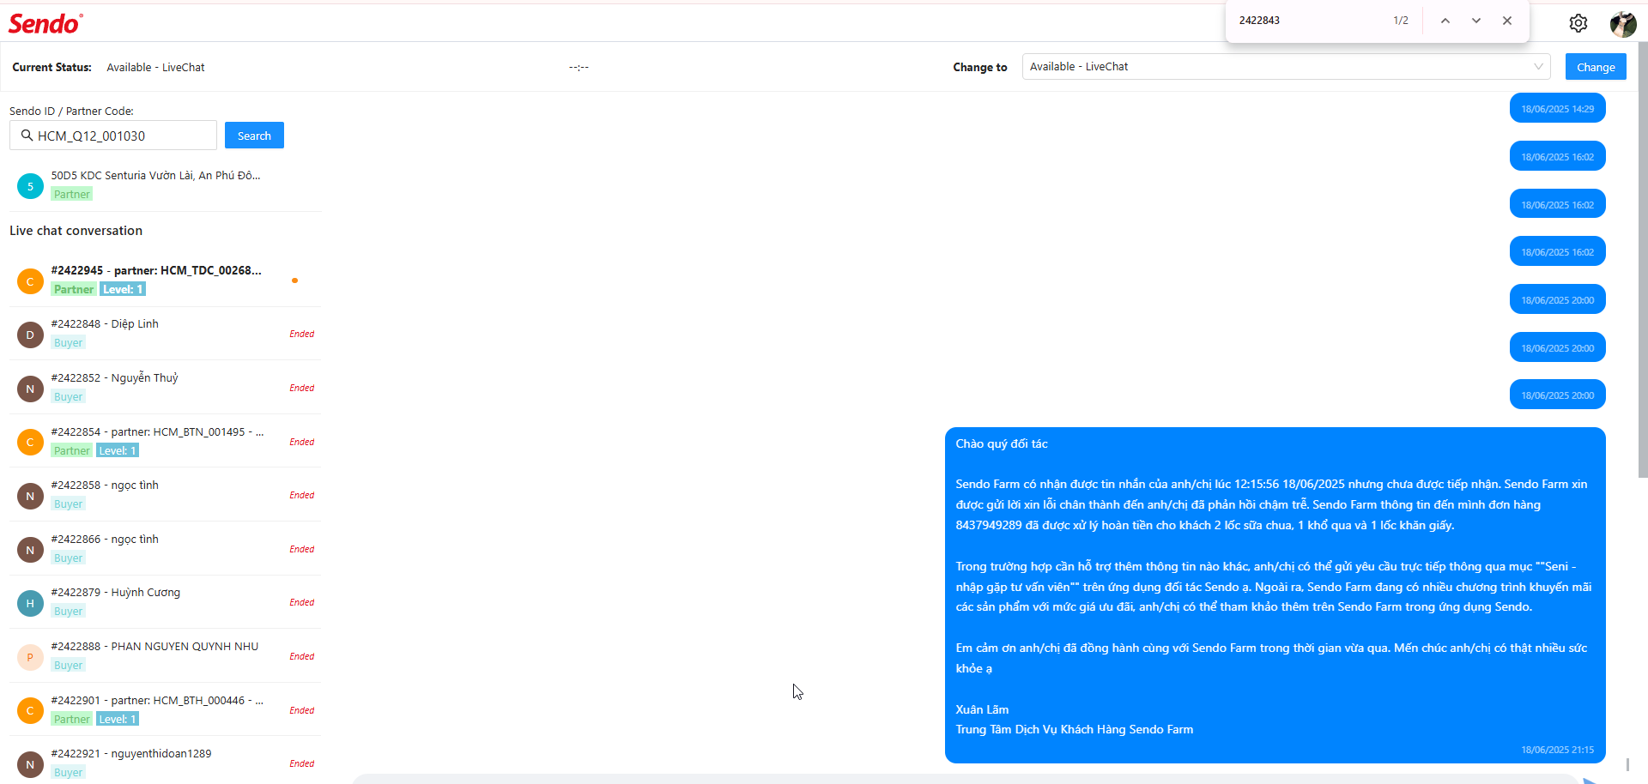The image size is (1648, 784).
Task: Click the avatar H of Huỳnh Cương
Action: pos(30,603)
